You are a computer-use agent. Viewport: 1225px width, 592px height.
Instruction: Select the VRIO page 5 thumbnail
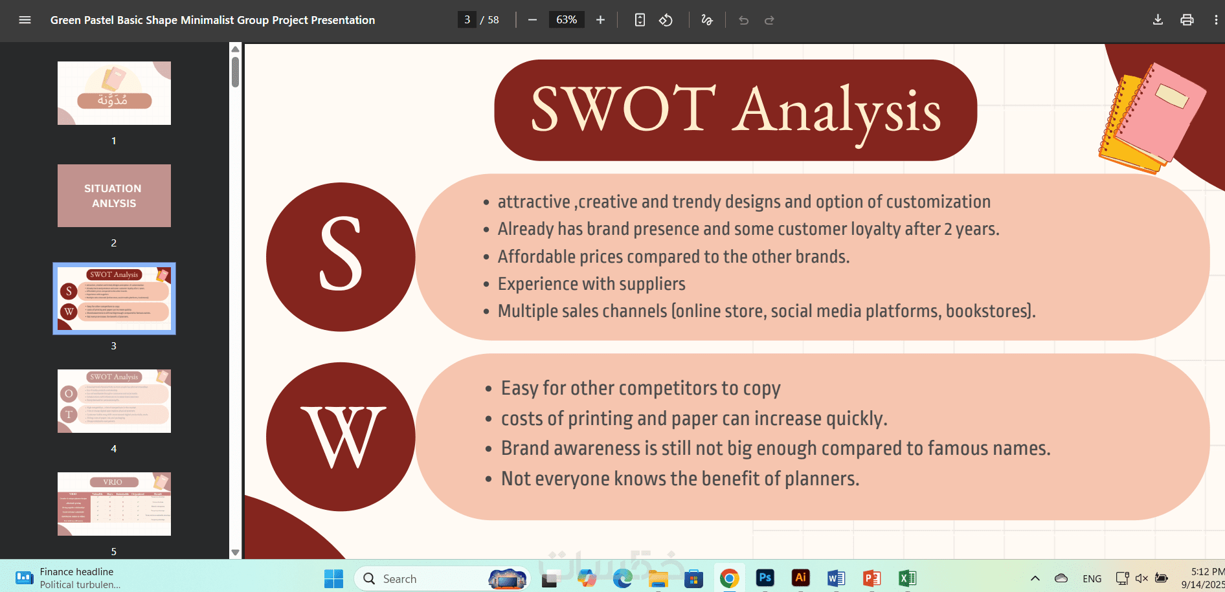[114, 504]
